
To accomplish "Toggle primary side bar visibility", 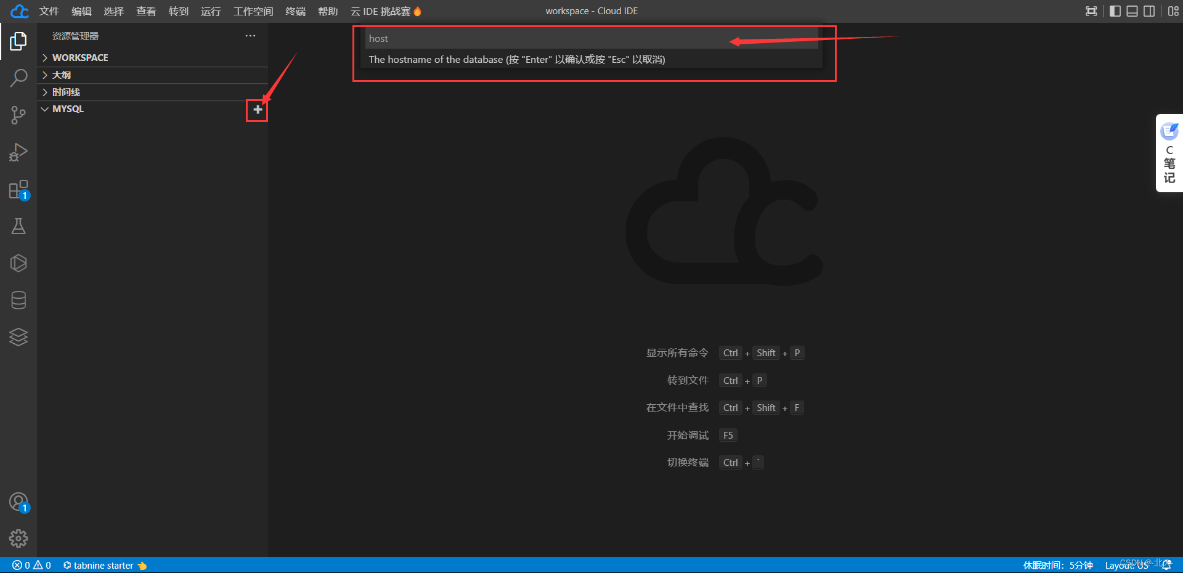I will pyautogui.click(x=1115, y=11).
